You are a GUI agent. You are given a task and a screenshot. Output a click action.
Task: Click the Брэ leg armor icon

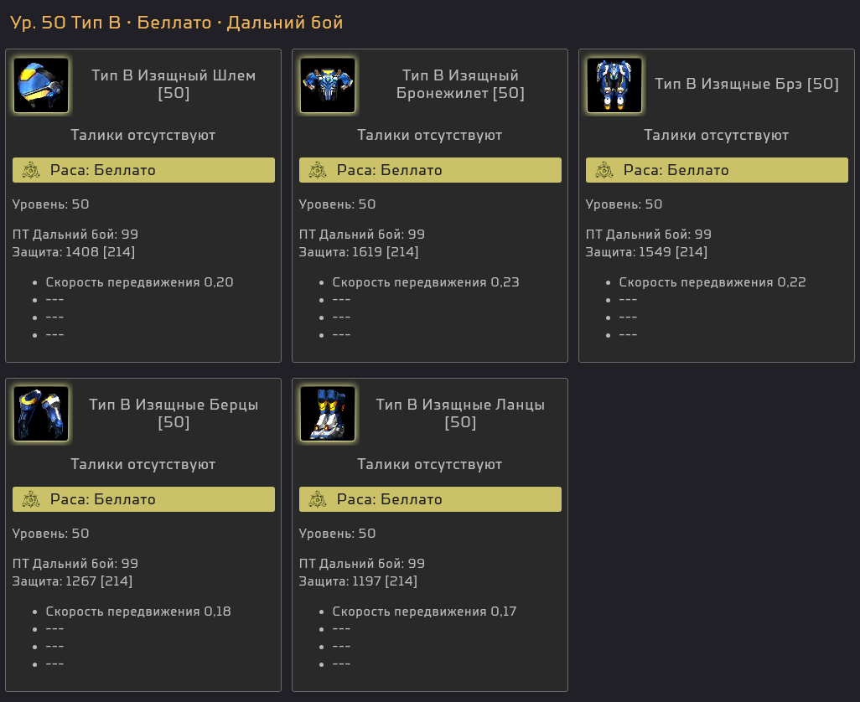click(x=614, y=85)
